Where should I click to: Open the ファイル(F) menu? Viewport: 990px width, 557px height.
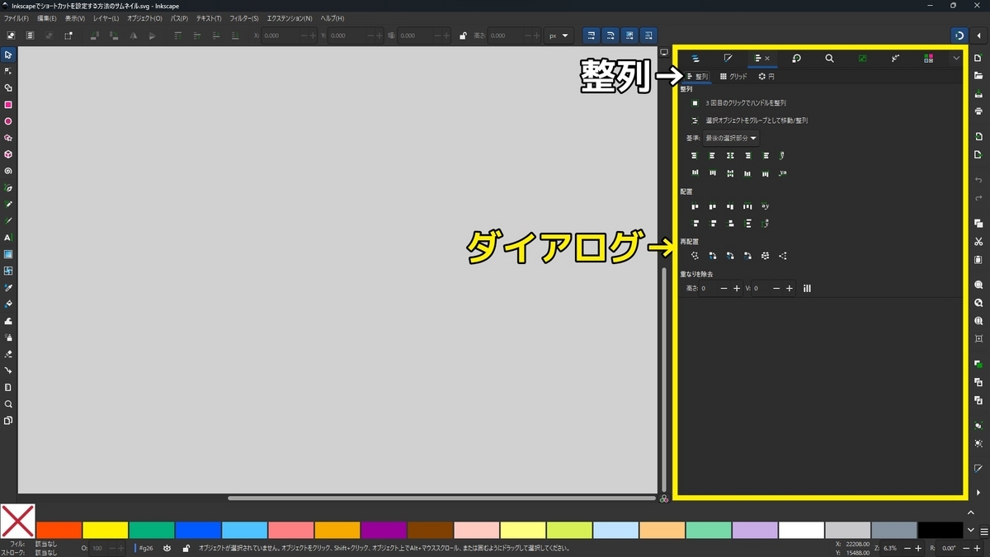coord(16,18)
